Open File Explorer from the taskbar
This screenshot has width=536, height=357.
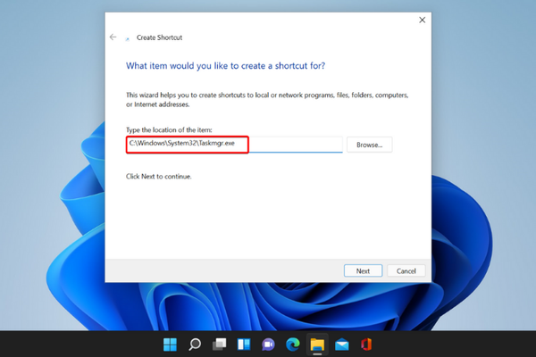[x=316, y=345]
